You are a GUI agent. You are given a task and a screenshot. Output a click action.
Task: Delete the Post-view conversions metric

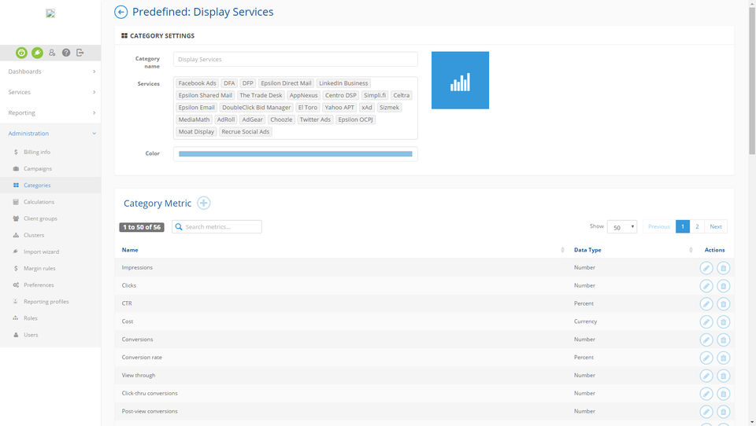(723, 412)
